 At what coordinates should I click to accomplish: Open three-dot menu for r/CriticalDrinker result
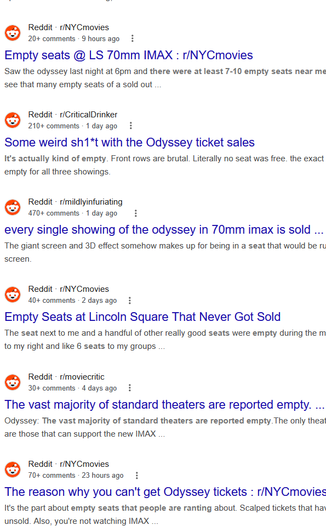(x=130, y=126)
